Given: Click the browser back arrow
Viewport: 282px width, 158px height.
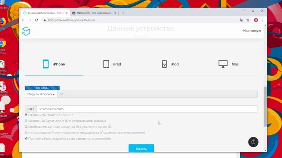Looking at the screenshot, I should tap(23, 20).
